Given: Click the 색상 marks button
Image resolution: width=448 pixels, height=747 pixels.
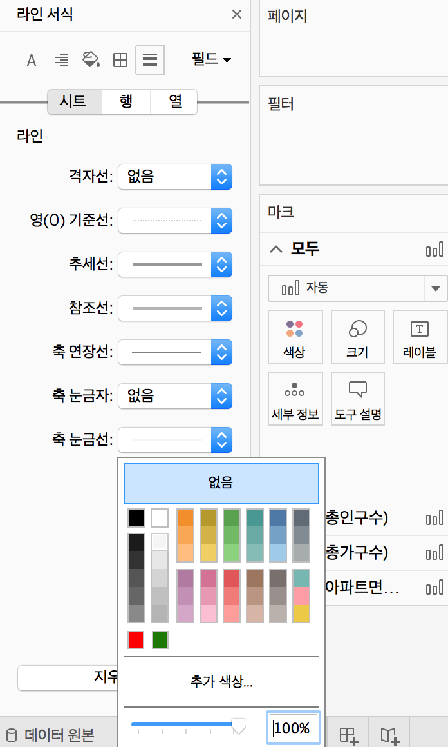Looking at the screenshot, I should point(295,337).
